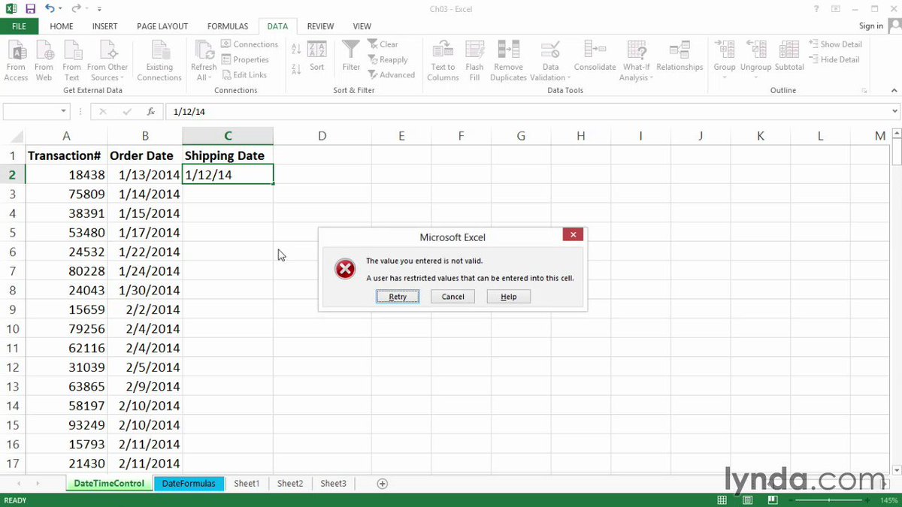Click Retry in error dialog

(x=398, y=297)
